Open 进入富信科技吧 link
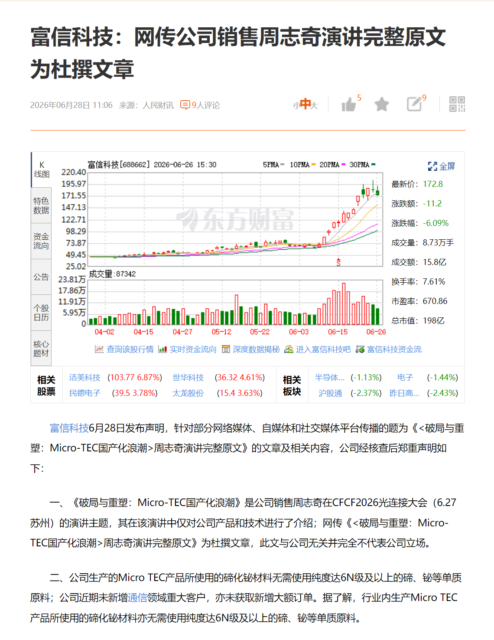494x640 pixels. tap(323, 349)
